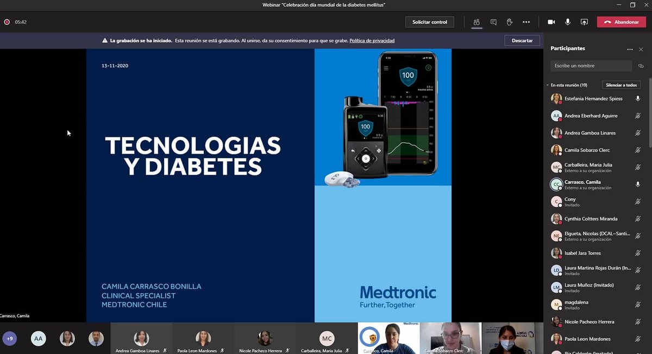Viewport: 652px width, 354px height.
Task: Turn camera on or off
Action: click(551, 22)
